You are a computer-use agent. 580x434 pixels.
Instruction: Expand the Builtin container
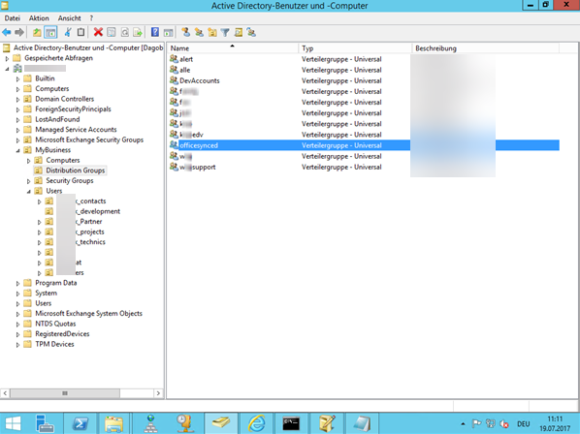pos(17,78)
